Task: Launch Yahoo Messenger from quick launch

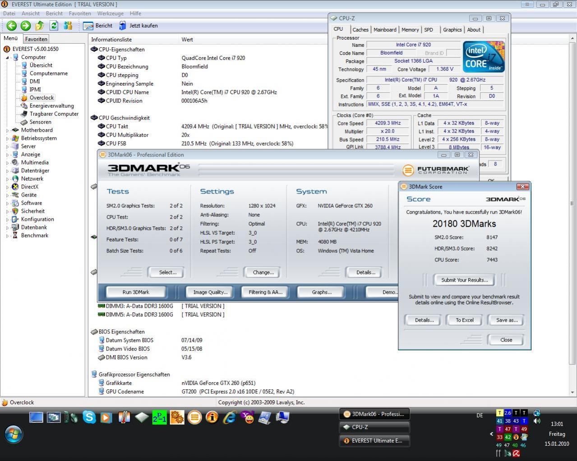Action: pos(248,417)
